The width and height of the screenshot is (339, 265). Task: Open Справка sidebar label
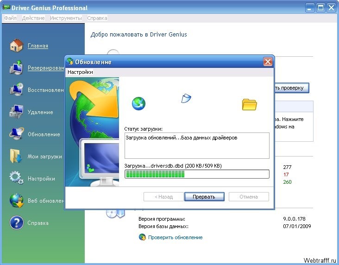point(38,223)
